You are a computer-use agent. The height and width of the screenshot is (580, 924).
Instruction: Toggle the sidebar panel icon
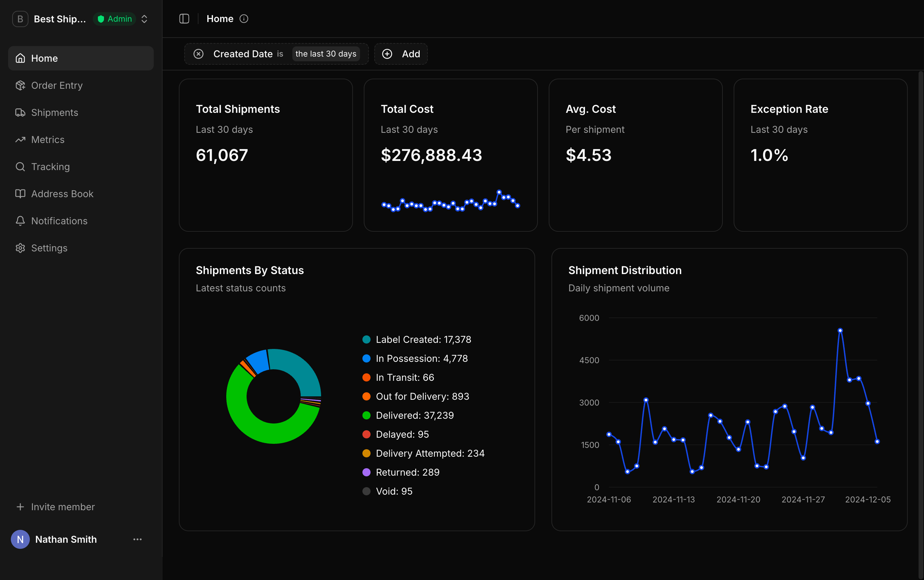click(184, 19)
